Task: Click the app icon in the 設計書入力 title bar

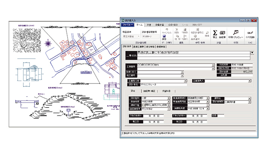Action: tap(123, 20)
